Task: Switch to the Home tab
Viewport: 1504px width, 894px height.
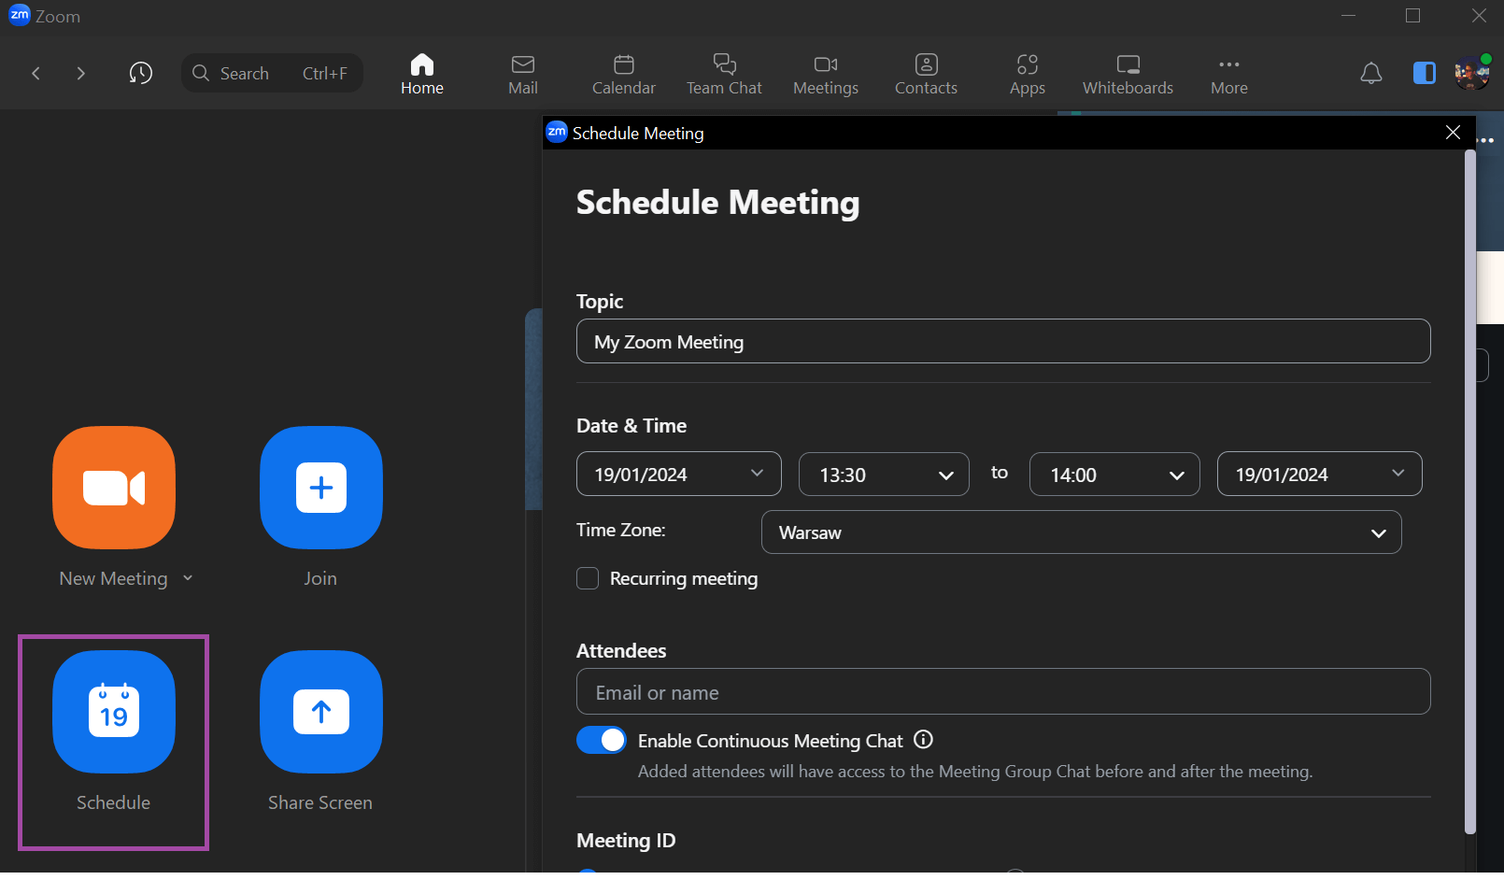Action: (422, 74)
